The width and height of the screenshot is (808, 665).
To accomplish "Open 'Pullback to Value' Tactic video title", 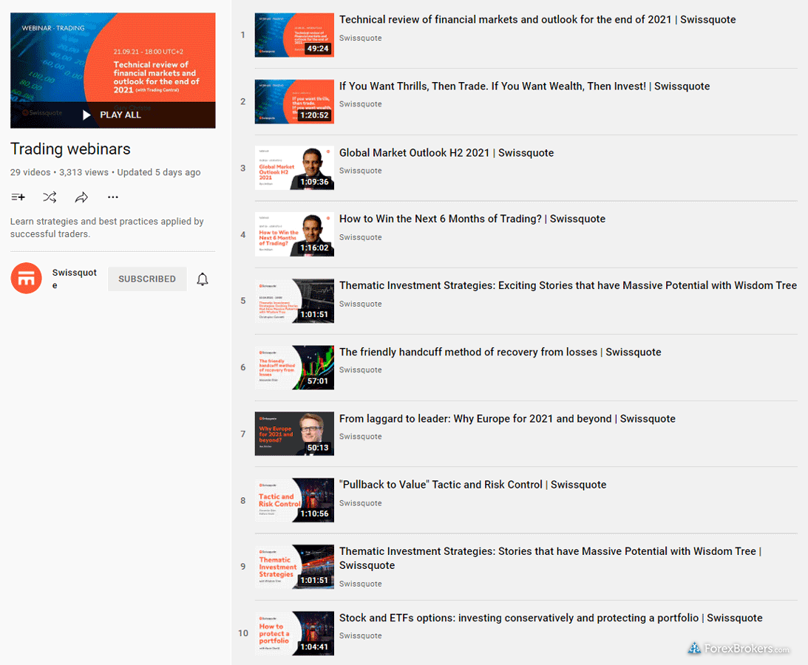I will coord(472,485).
